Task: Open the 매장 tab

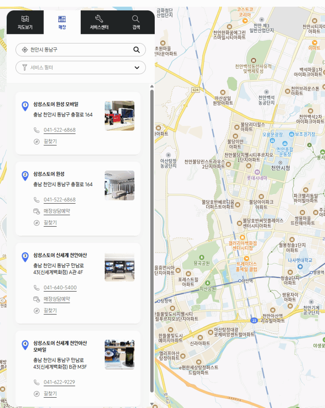Action: click(x=62, y=22)
